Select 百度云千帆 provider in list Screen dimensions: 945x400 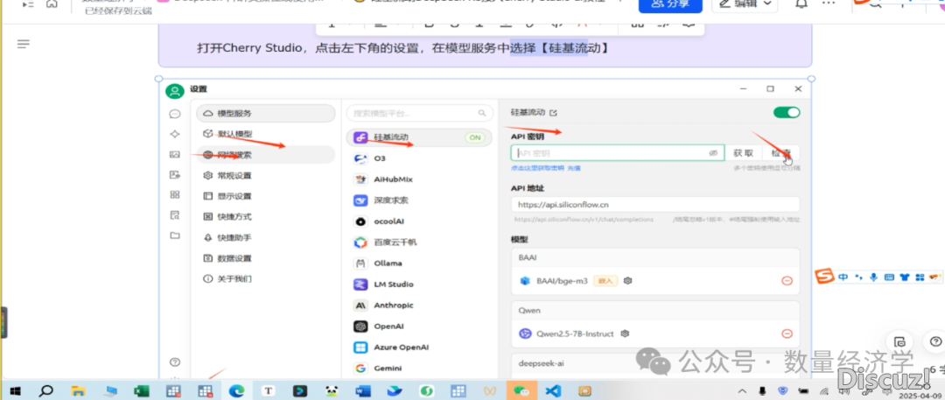point(419,242)
